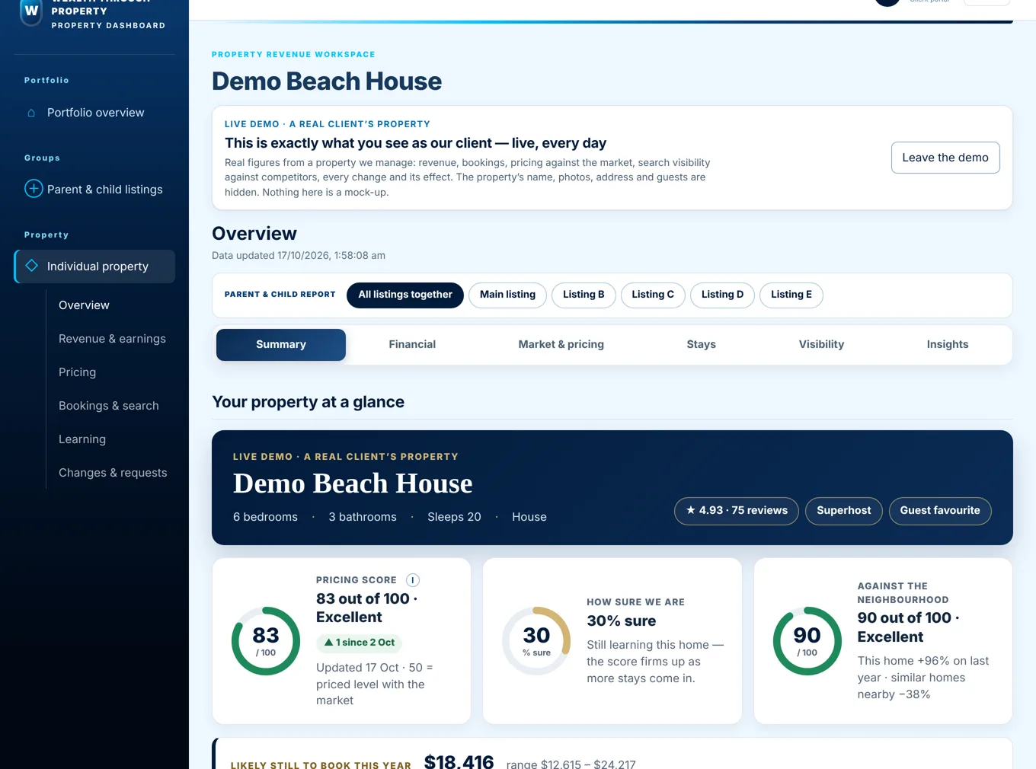Switch to the Financial tab
This screenshot has height=769, width=1036.
412,345
